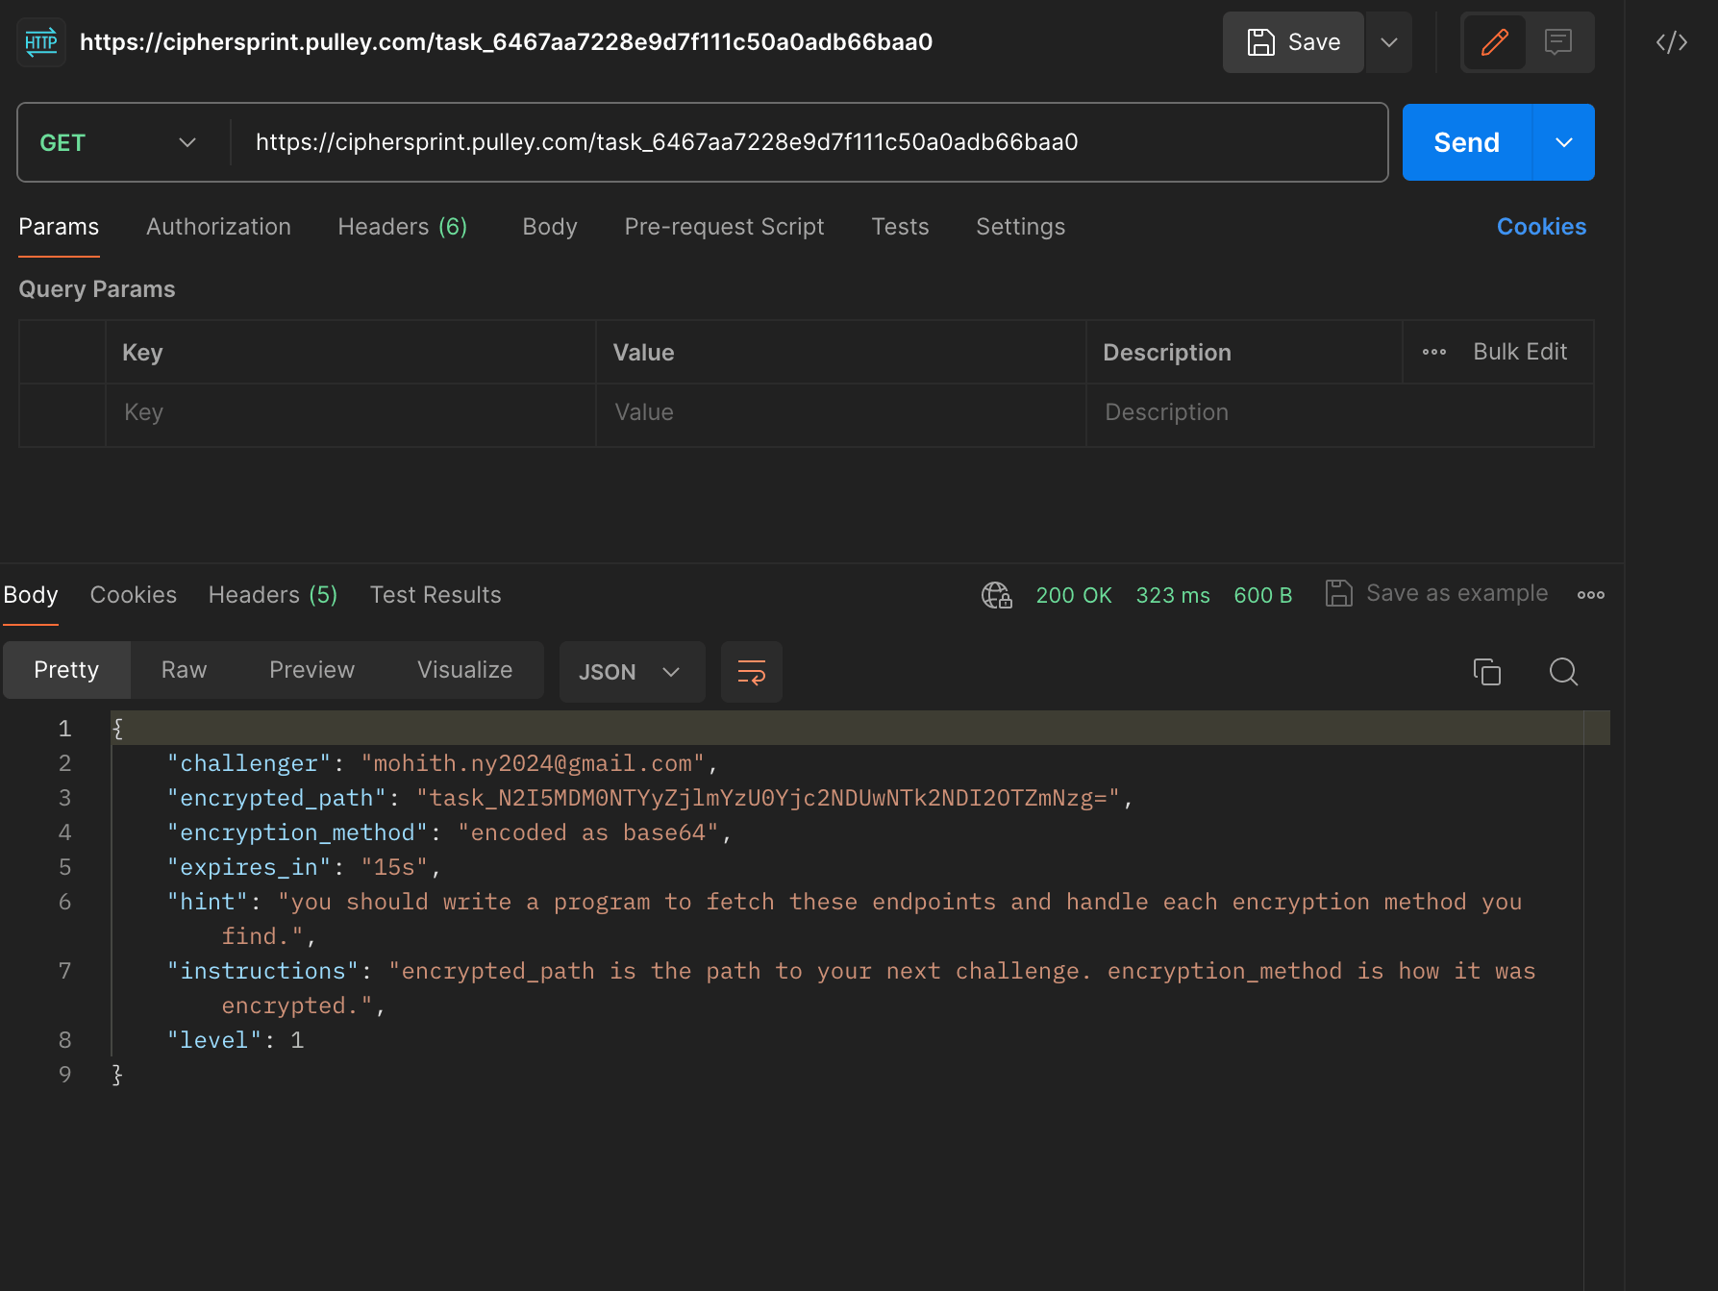Click the "level" key in JSON
Screen dimensions: 1718x1291
pyautogui.click(x=214, y=1040)
